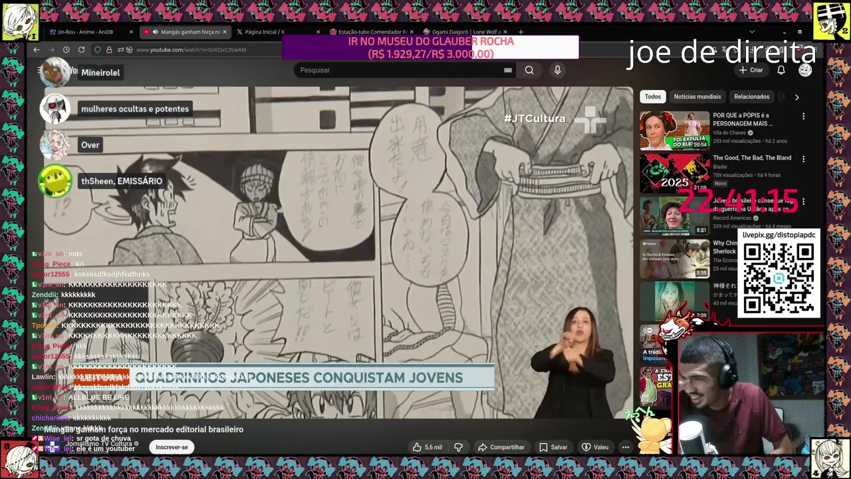Reload the page with the refresh icon
Screen dimensions: 851x479
81,50
